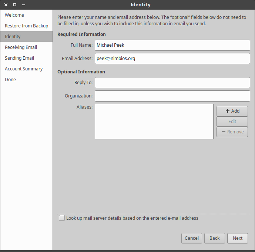Click the Add alias button
This screenshot has height=252, width=255.
click(x=232, y=111)
